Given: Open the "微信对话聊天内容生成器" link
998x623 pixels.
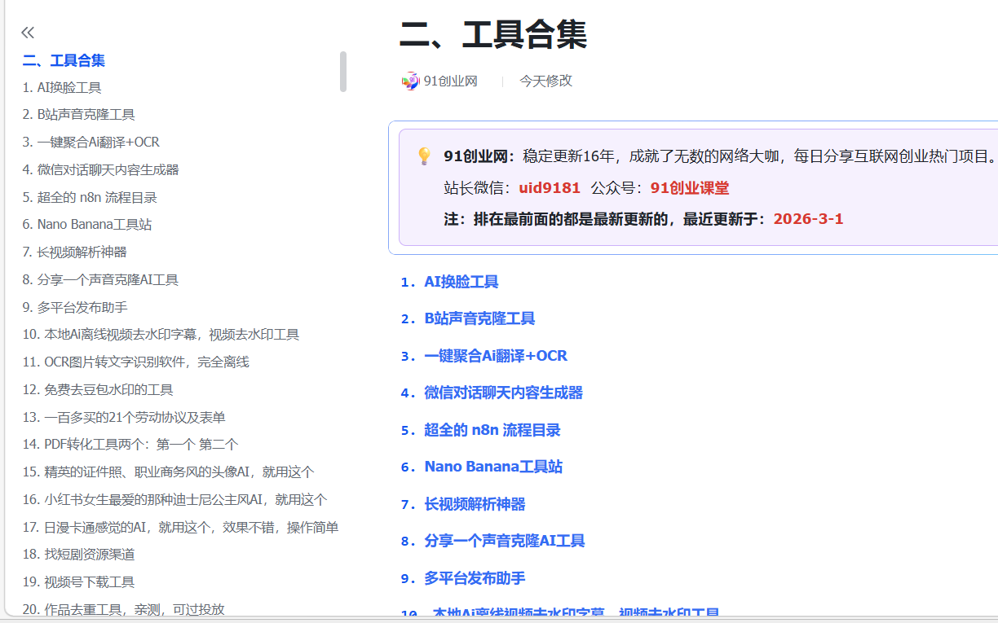Looking at the screenshot, I should point(501,393).
